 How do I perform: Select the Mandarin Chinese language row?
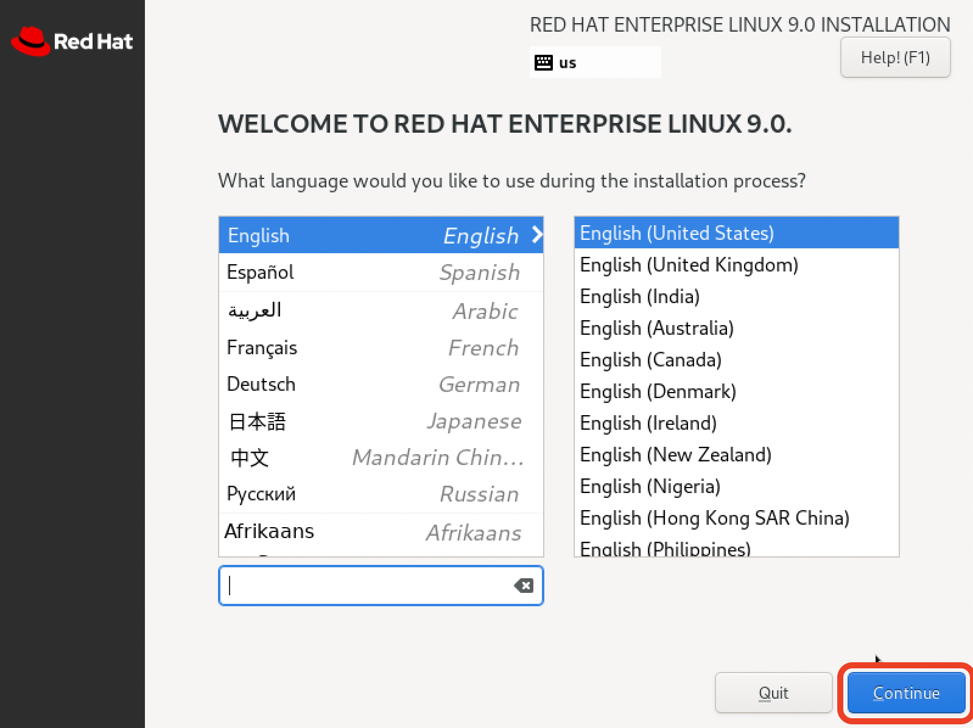(381, 457)
